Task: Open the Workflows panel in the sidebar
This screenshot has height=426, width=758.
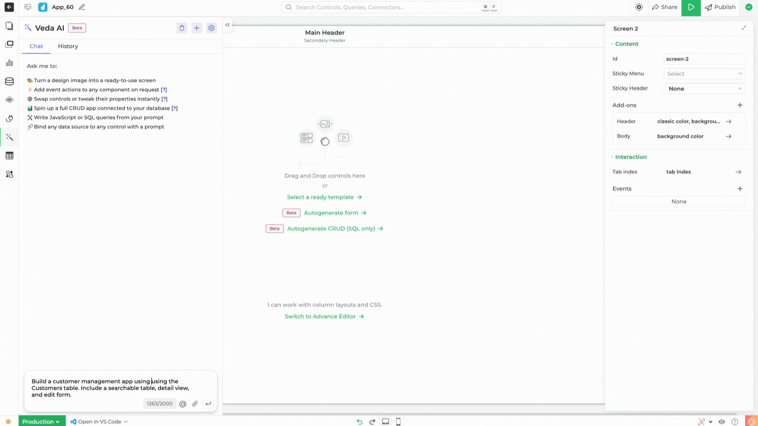Action: (9, 174)
